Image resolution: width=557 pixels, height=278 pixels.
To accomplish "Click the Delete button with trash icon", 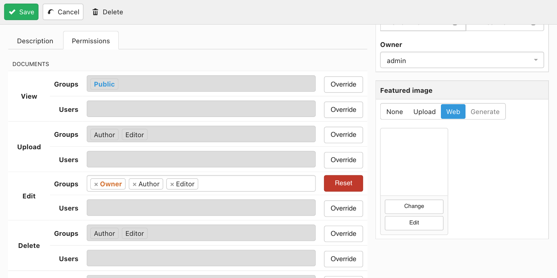I will coord(107,12).
